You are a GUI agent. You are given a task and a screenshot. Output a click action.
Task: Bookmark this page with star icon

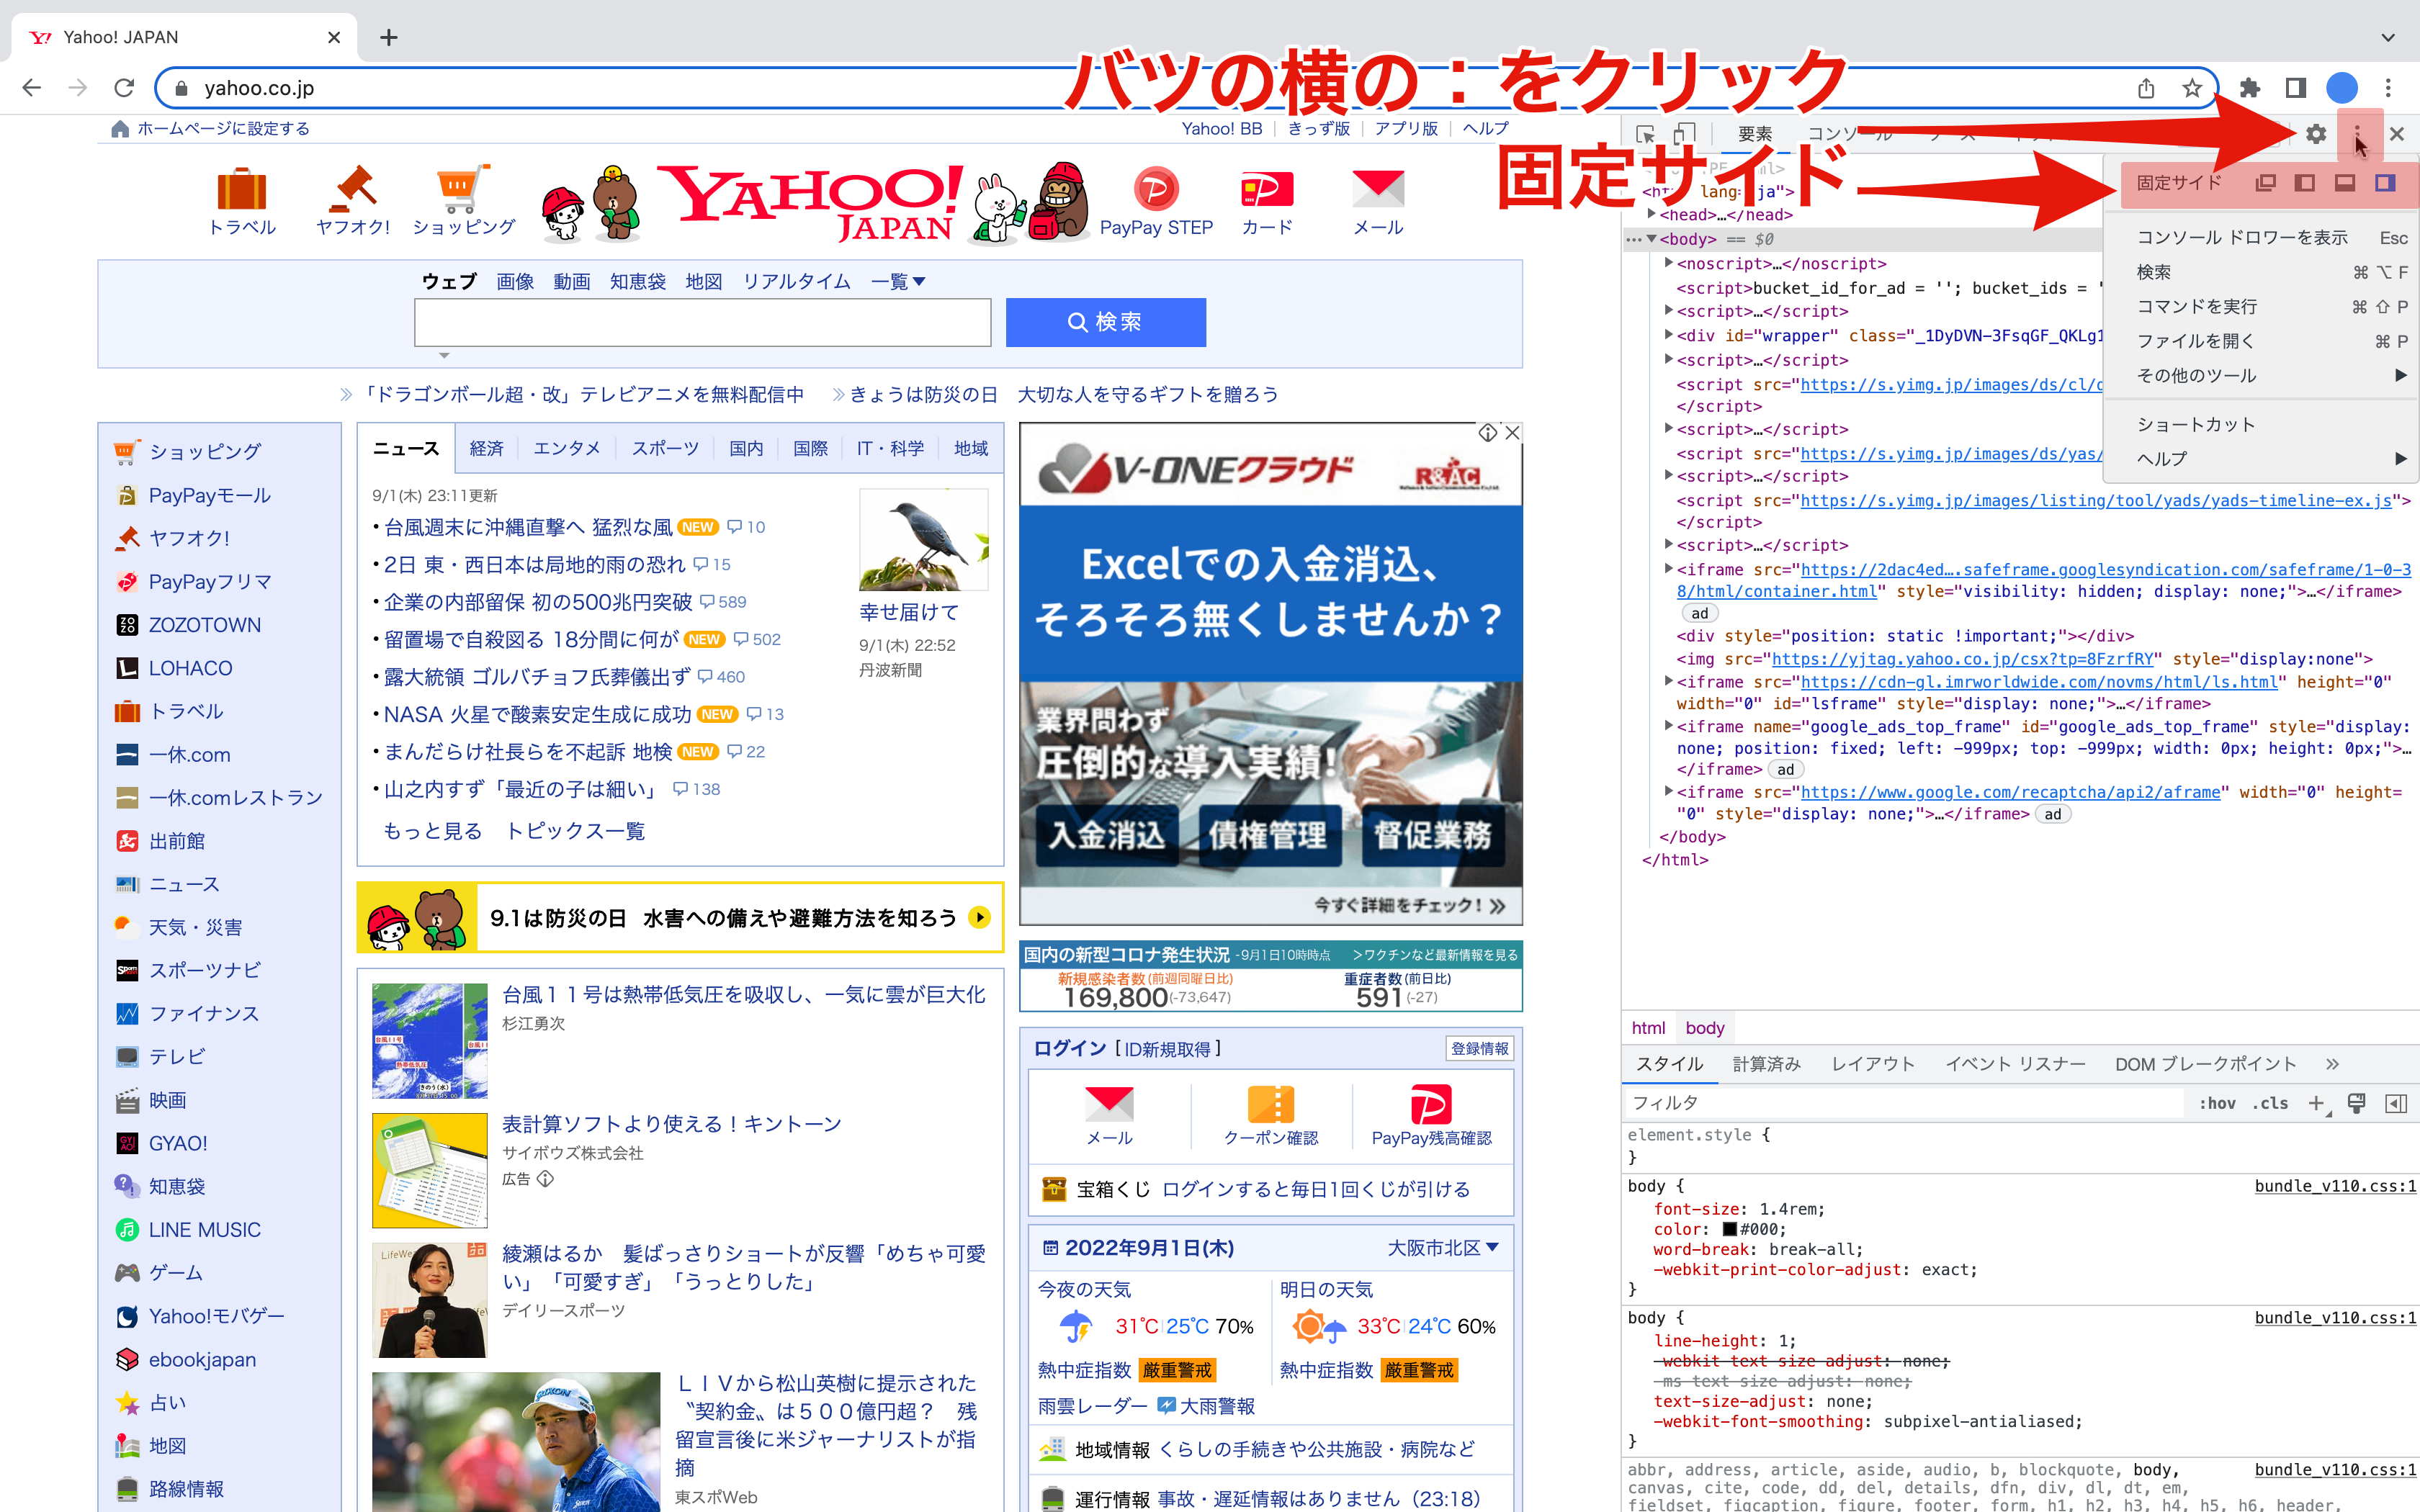[x=2192, y=88]
